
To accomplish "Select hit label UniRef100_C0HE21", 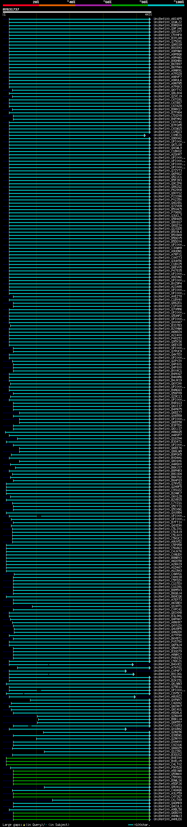I will tap(168, 135).
